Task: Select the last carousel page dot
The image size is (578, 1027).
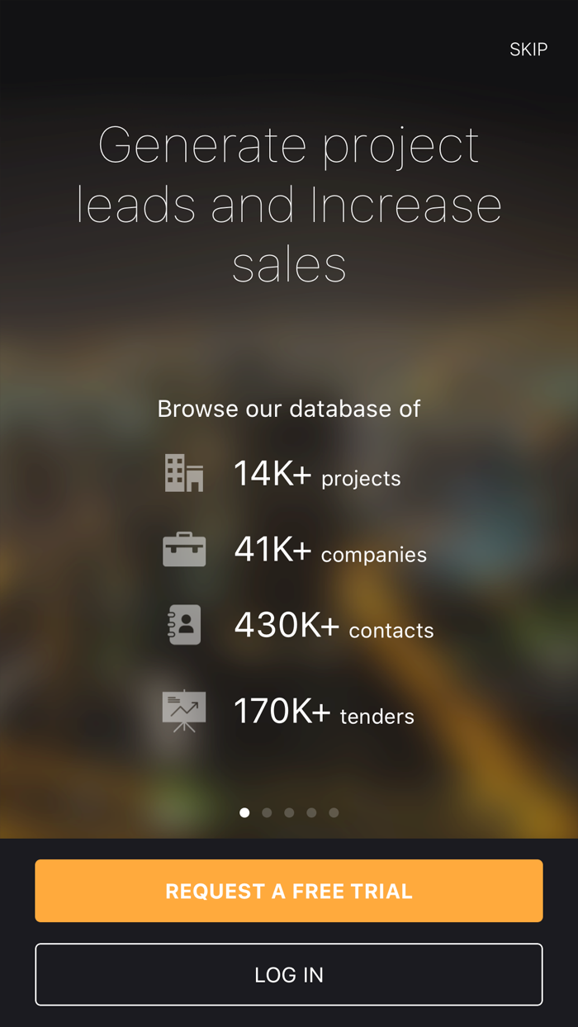Action: tap(334, 812)
